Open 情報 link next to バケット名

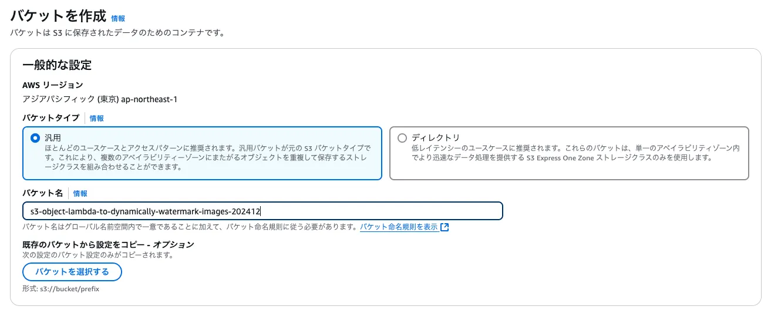tap(80, 193)
